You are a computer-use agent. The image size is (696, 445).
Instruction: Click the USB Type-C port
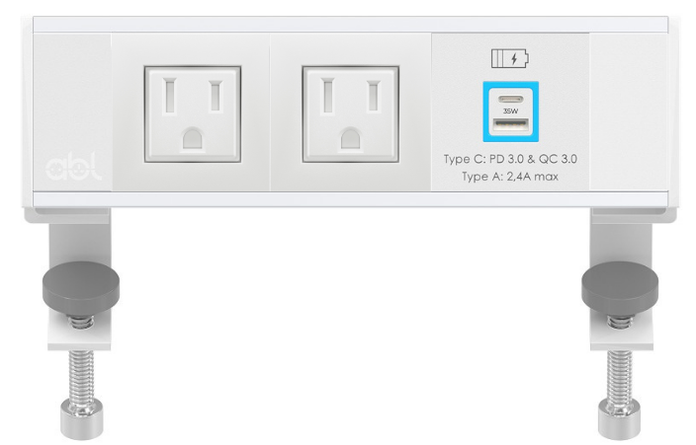pyautogui.click(x=510, y=99)
